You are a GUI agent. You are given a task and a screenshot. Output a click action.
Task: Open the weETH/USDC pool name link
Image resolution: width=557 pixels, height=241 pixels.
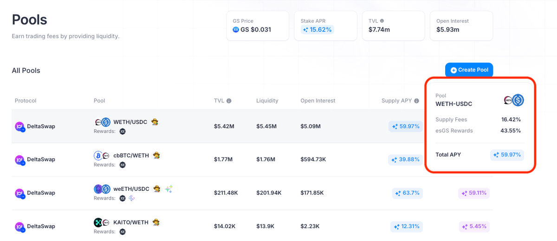(132, 189)
